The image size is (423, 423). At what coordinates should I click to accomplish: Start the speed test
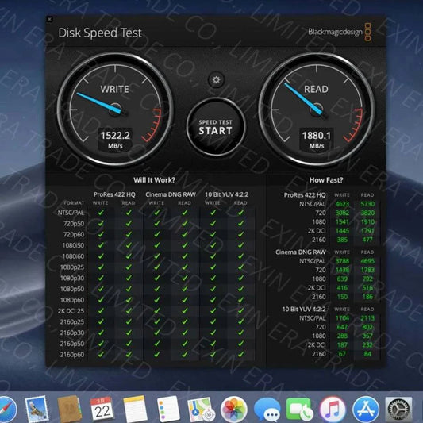coord(216,127)
